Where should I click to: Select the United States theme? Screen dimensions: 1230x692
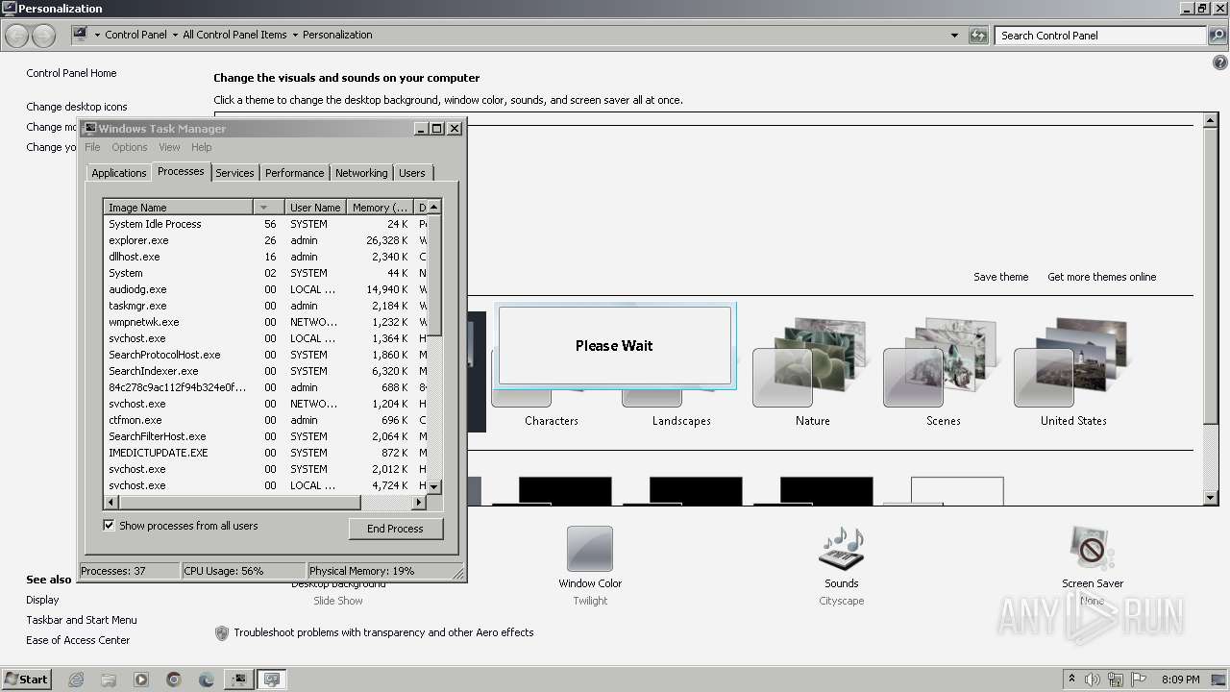tap(1073, 373)
